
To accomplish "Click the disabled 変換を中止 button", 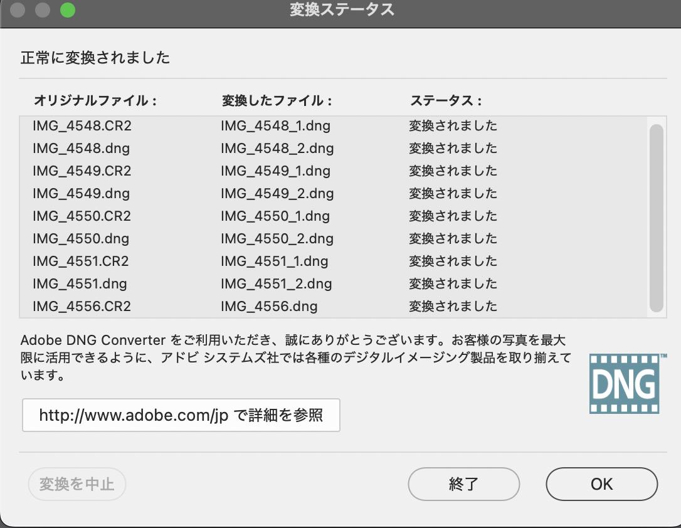I will pyautogui.click(x=77, y=483).
